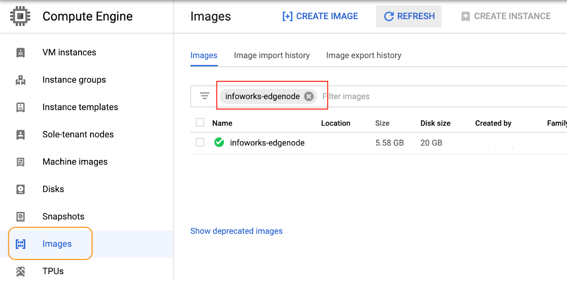Click the Disks sidebar icon

pos(21,189)
